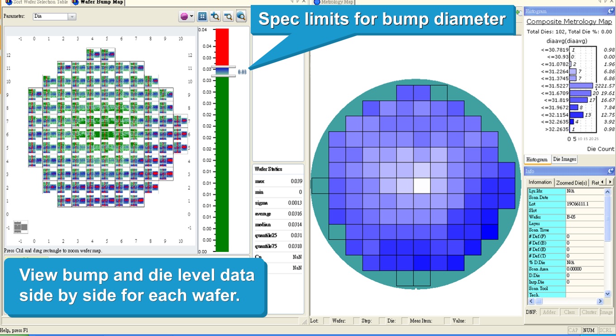616x336 pixels.
Task: Click the zoom in magnifier icon
Action: 215,17
